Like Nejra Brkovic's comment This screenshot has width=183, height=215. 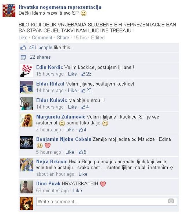pyautogui.click(x=83, y=174)
